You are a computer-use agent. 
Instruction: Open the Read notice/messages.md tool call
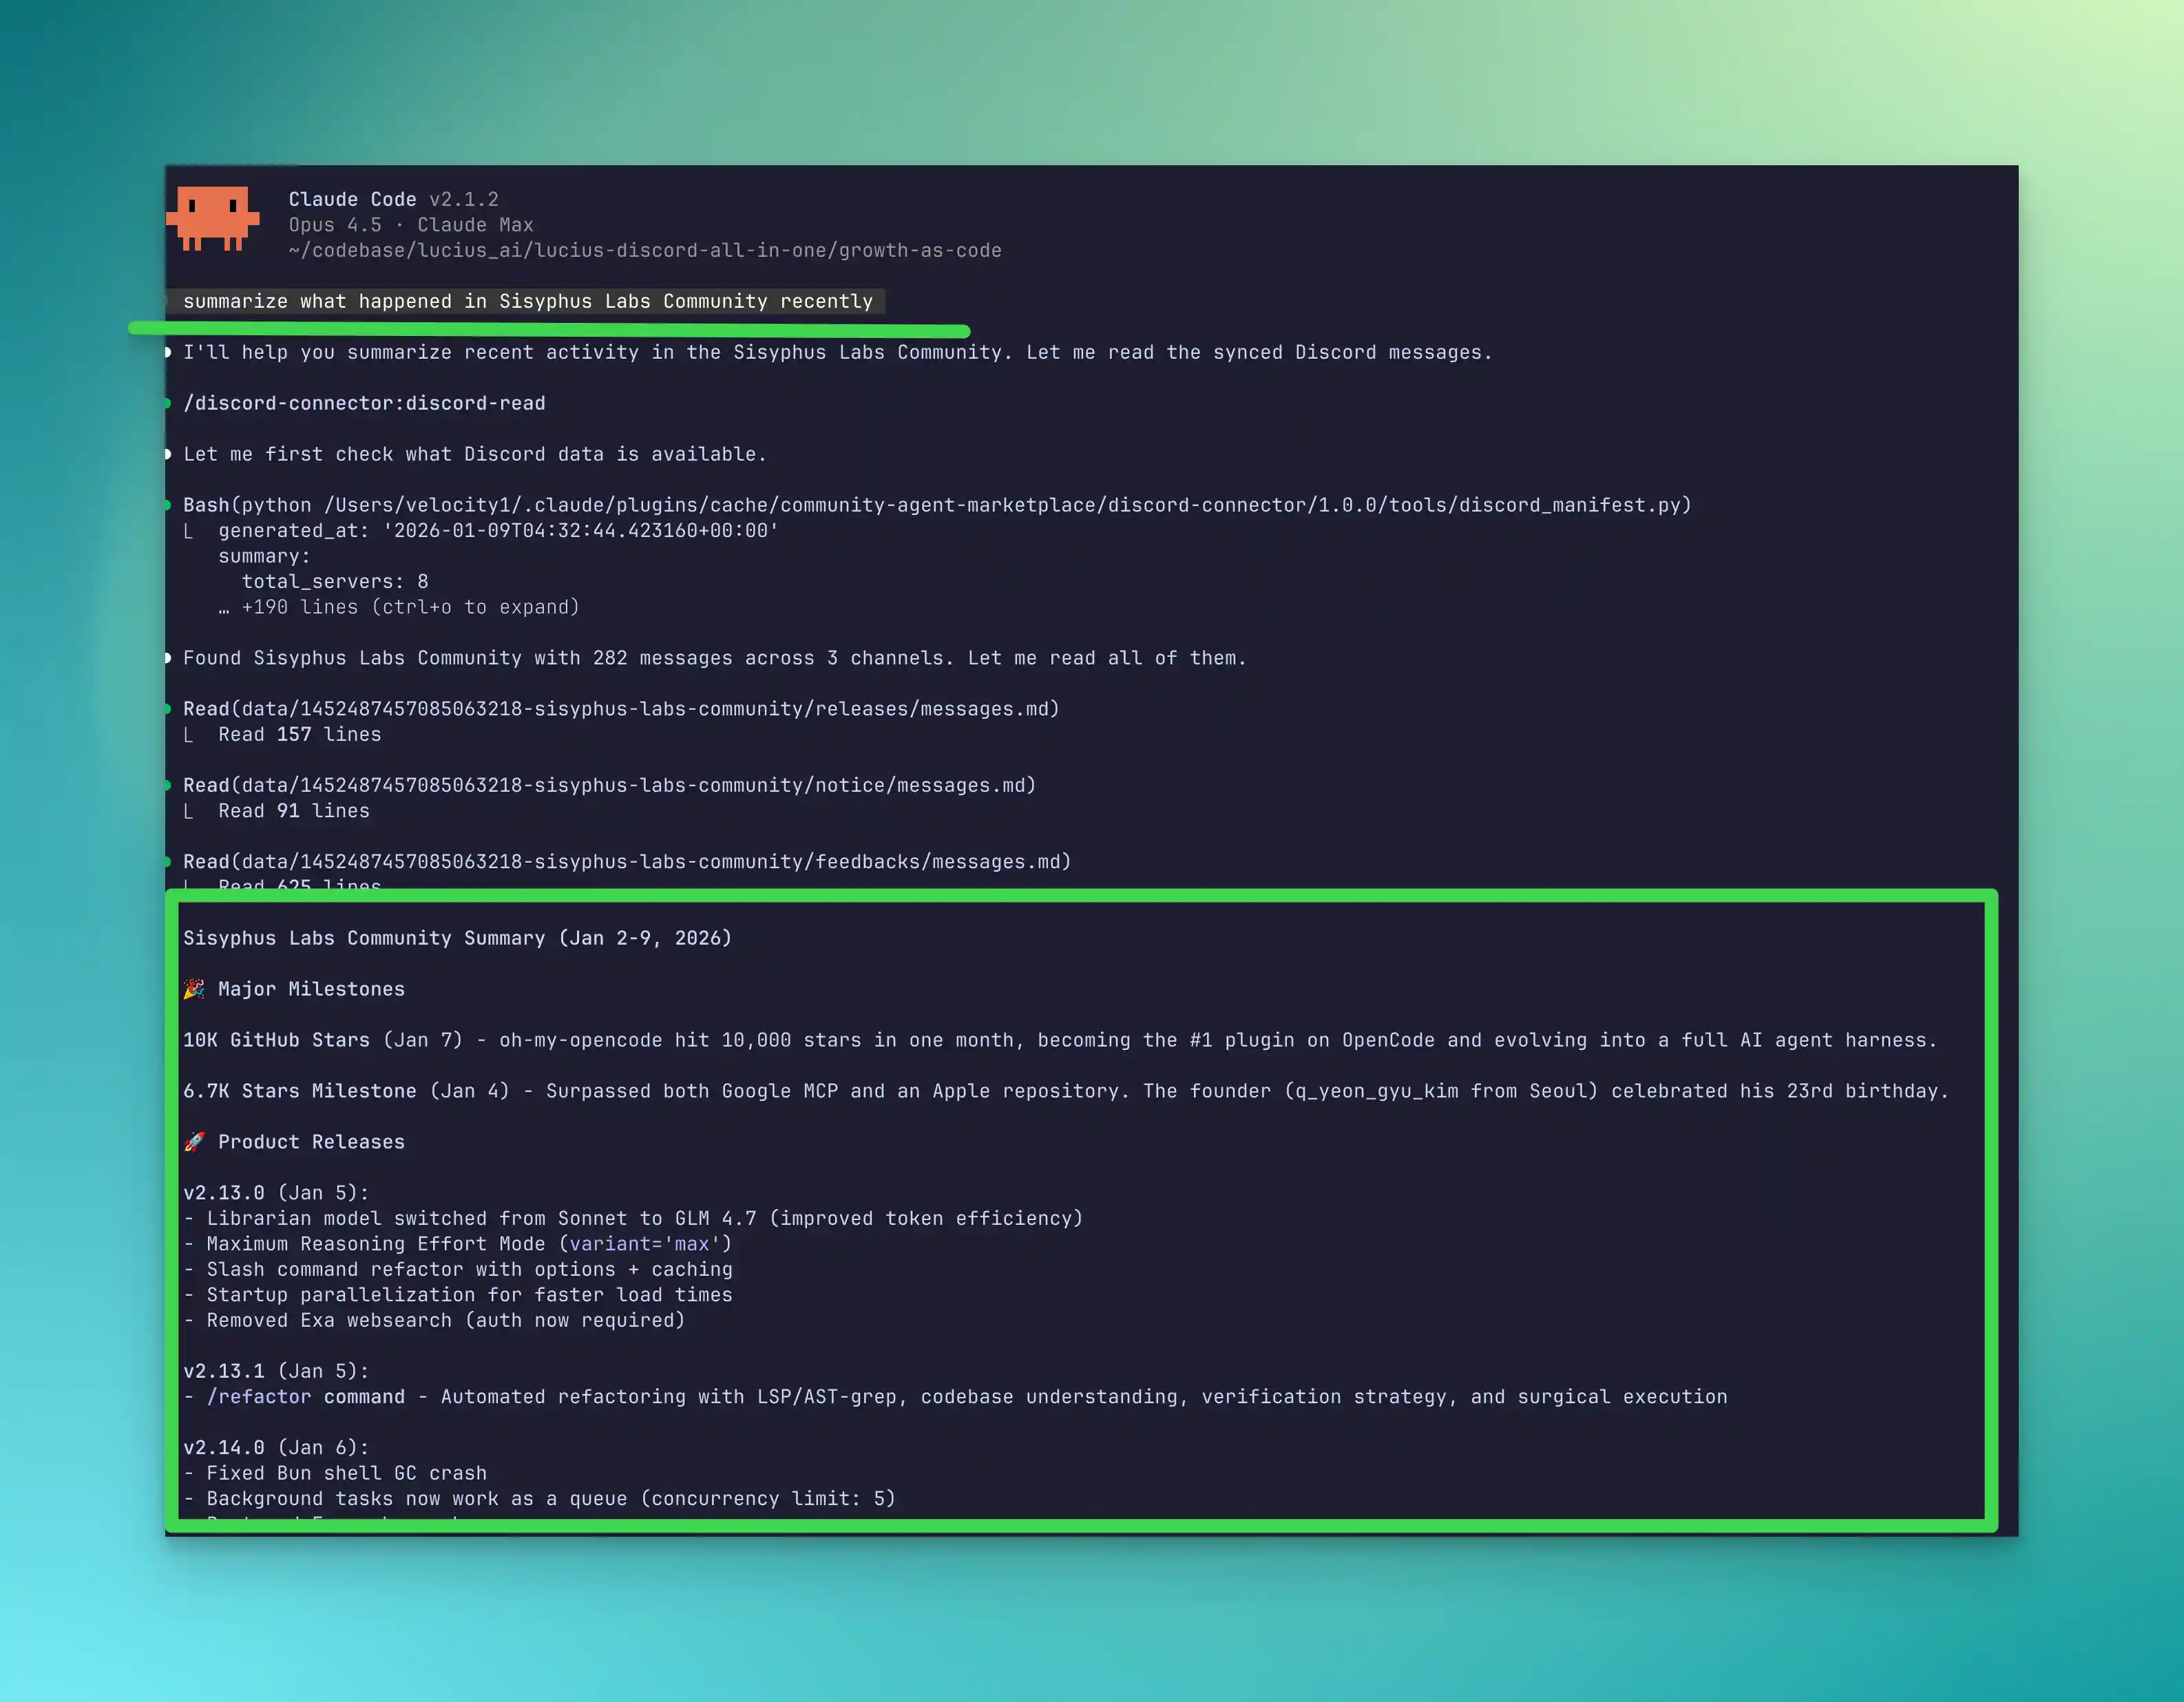609,785
